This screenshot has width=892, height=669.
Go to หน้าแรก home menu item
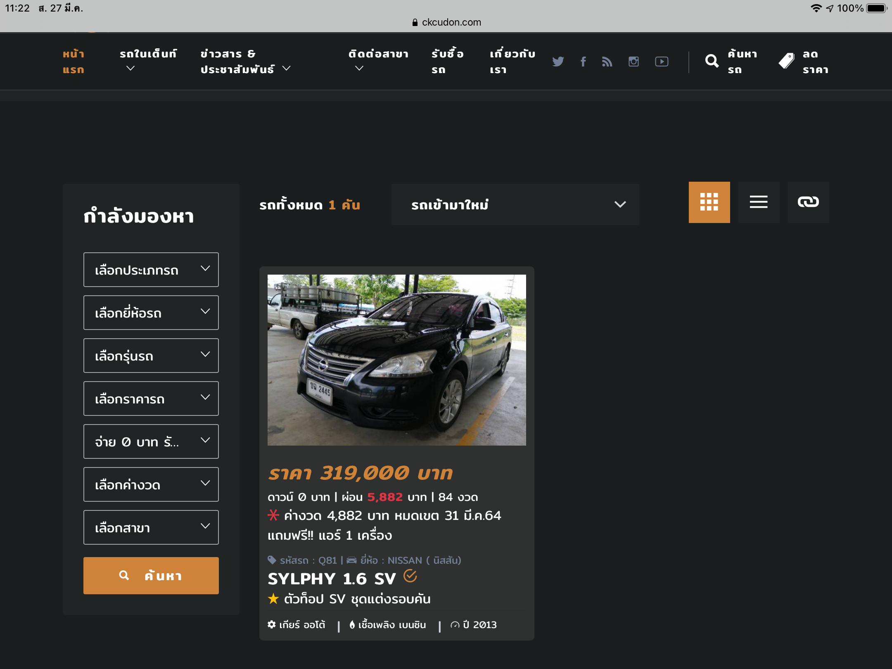(74, 62)
